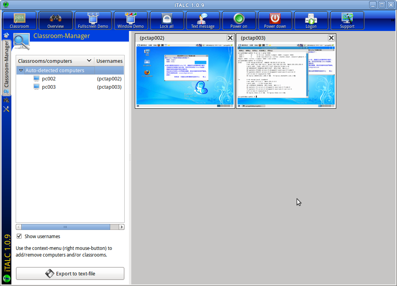Minimize the iTALC window
Viewport: 397px width, 286px height.
[x=373, y=5]
